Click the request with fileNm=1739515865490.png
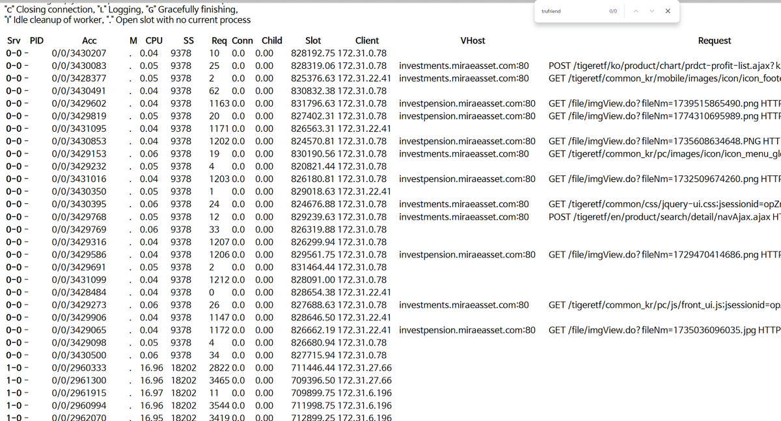Viewport: 781px width, 421px height. 665,103
